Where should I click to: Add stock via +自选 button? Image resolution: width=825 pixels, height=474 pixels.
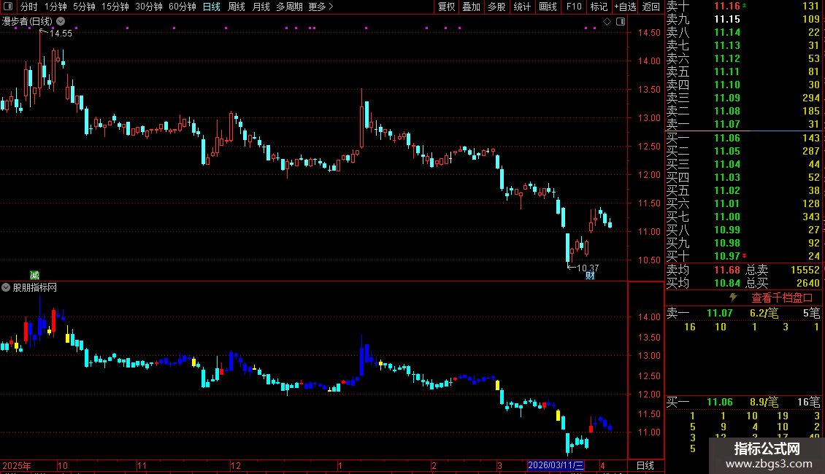click(625, 7)
